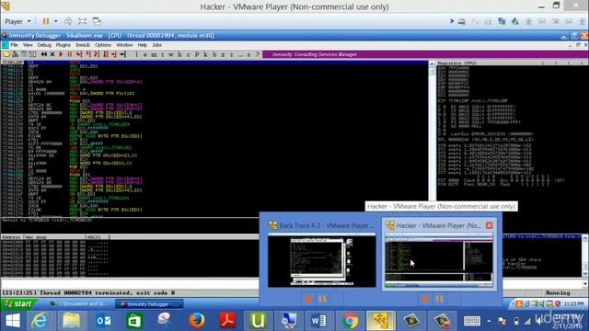This screenshot has height=331, width=589.
Task: Open Adobe Reader from the taskbar
Action: coord(227,321)
